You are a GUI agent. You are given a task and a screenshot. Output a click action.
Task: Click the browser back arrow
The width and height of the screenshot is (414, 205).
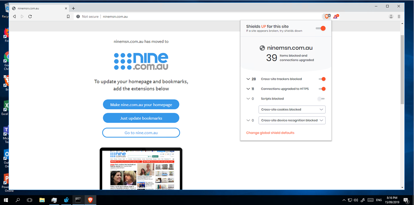click(x=14, y=16)
